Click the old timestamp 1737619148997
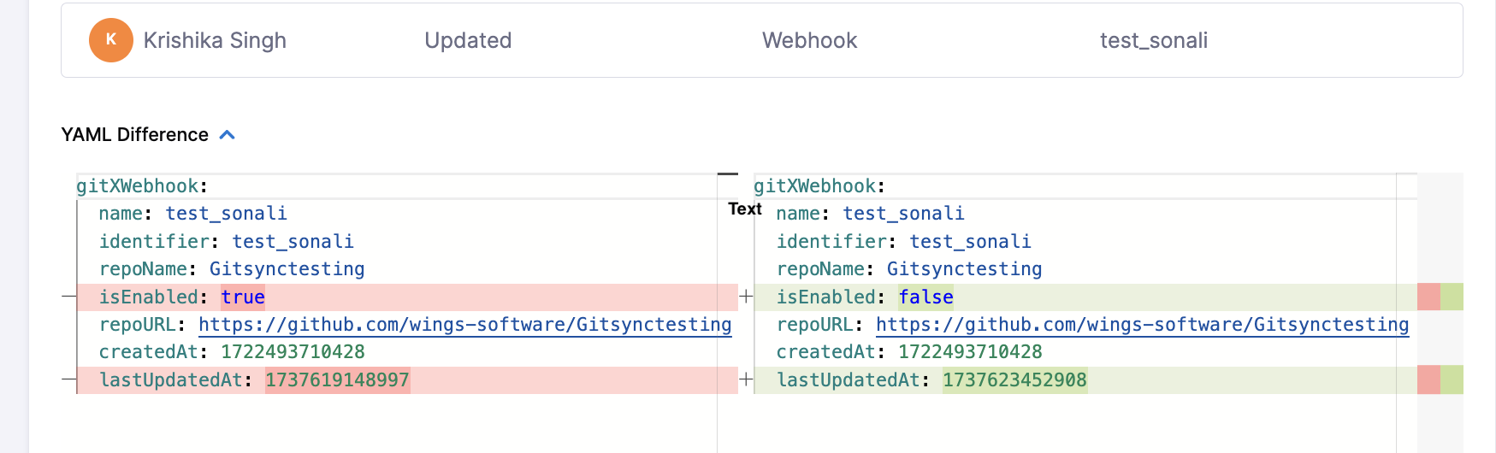The width and height of the screenshot is (1496, 453). click(337, 380)
